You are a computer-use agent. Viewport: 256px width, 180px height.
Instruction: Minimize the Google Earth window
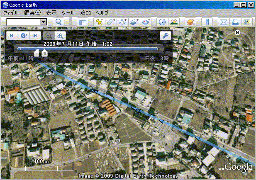pyautogui.click(x=236, y=5)
